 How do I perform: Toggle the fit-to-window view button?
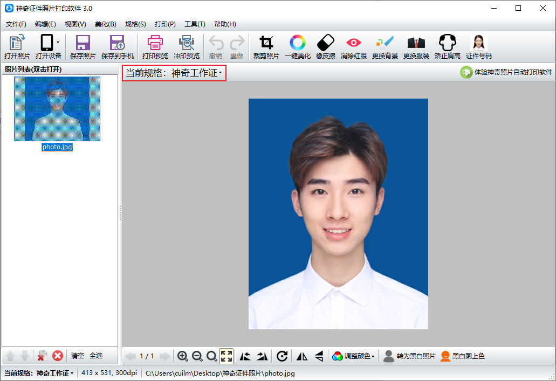click(226, 356)
